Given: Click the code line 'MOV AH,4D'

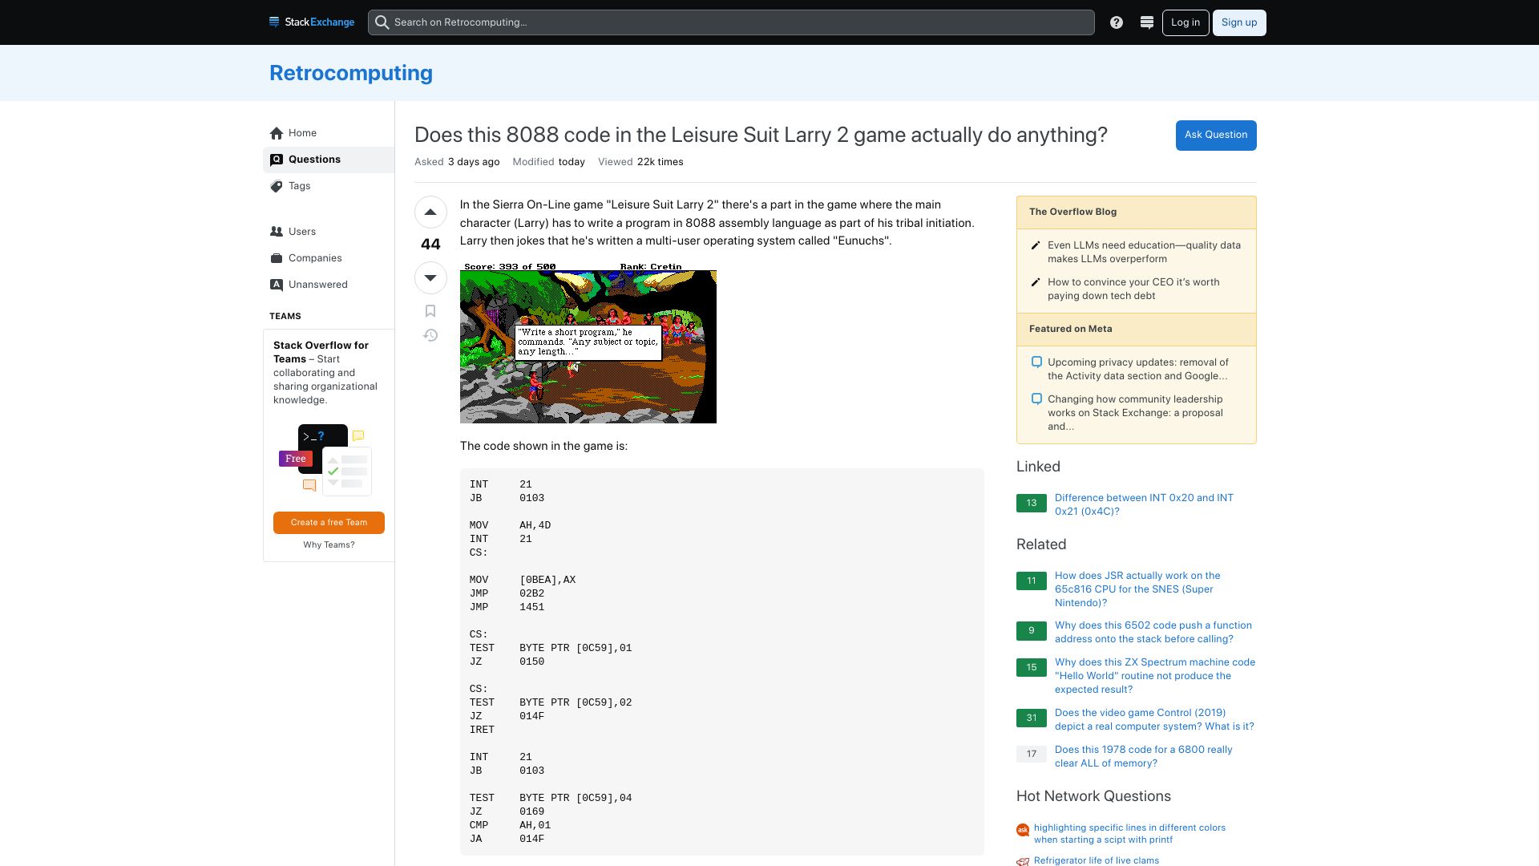Looking at the screenshot, I should click(510, 525).
